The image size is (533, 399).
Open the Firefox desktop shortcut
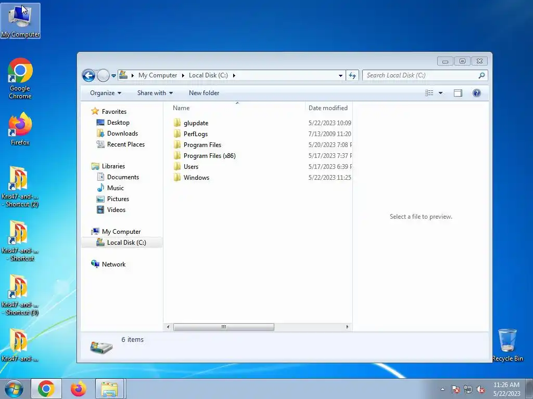pos(20,129)
